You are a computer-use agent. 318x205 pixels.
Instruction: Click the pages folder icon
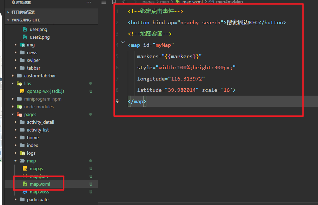[x=19, y=114]
